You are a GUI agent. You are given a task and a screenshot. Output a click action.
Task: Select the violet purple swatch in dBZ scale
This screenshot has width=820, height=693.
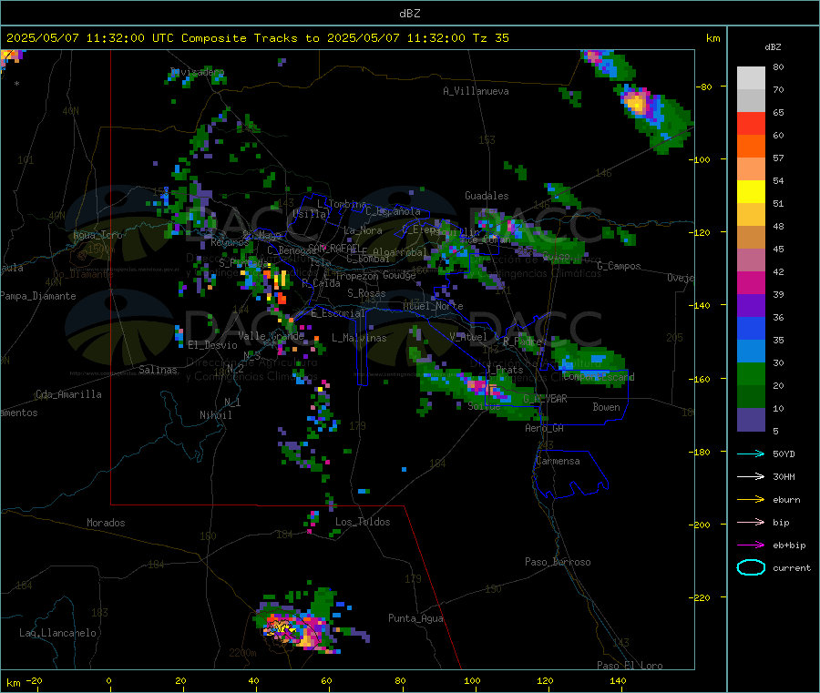coord(751,306)
